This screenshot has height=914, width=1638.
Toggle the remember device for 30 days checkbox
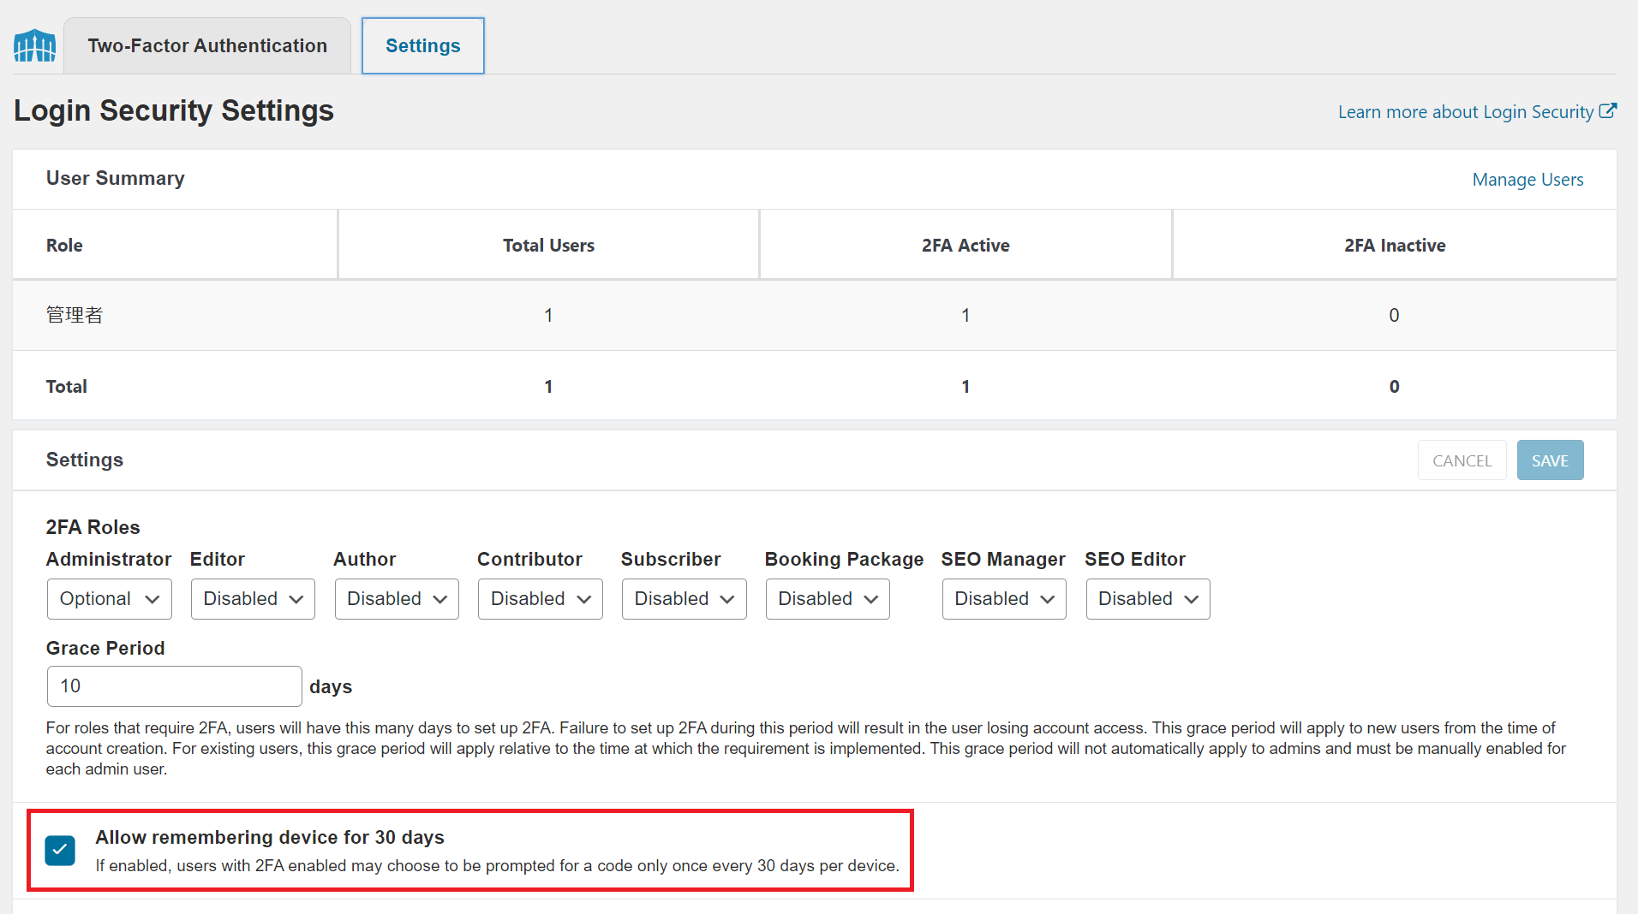coord(60,850)
